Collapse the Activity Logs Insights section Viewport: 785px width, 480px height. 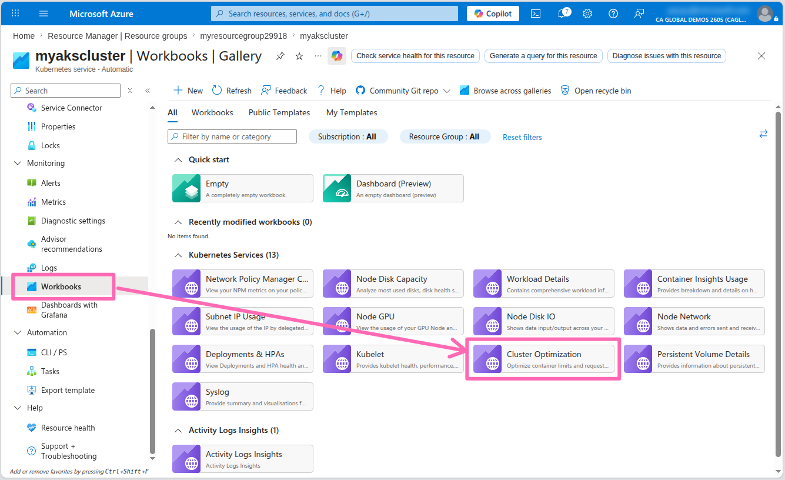coord(178,431)
